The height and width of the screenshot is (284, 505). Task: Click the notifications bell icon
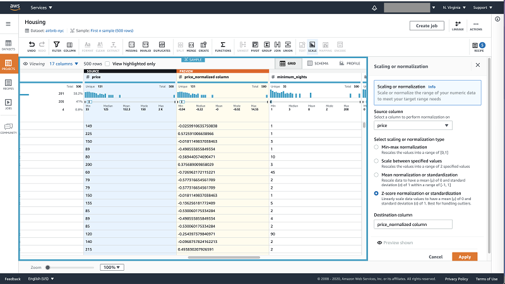374,8
